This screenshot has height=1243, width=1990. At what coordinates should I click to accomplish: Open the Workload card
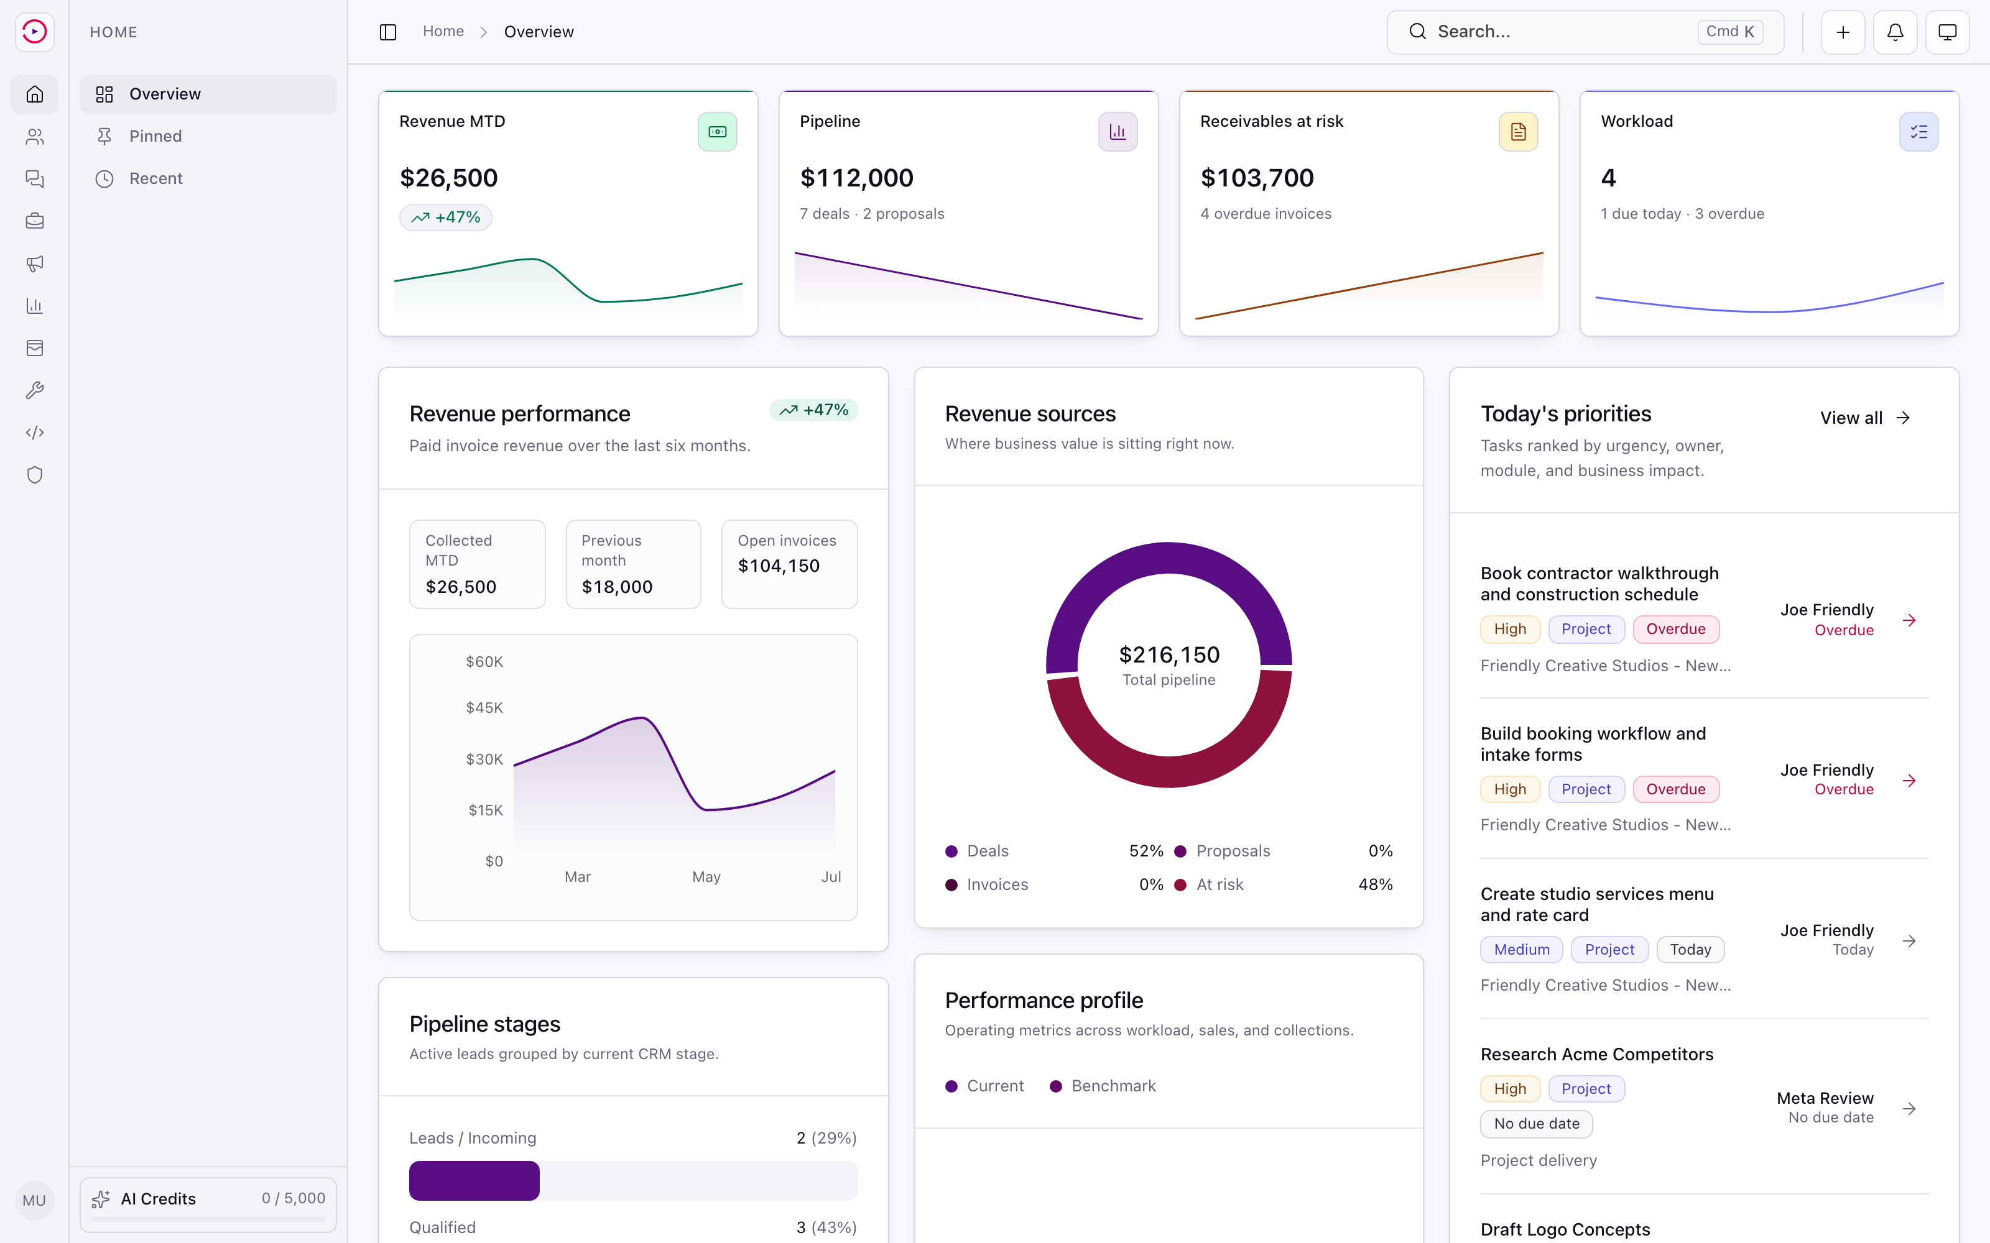1770,213
